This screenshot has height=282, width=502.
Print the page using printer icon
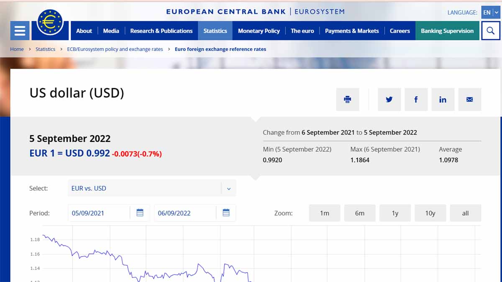tap(347, 99)
